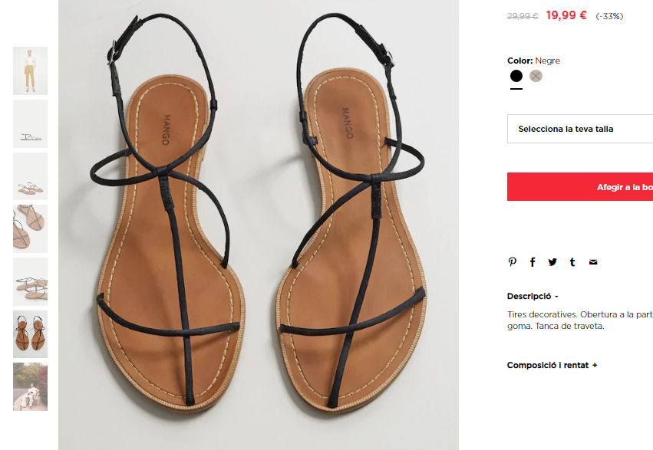653x450 pixels.
Task: Send the product by email envelope icon
Action: pos(593,262)
